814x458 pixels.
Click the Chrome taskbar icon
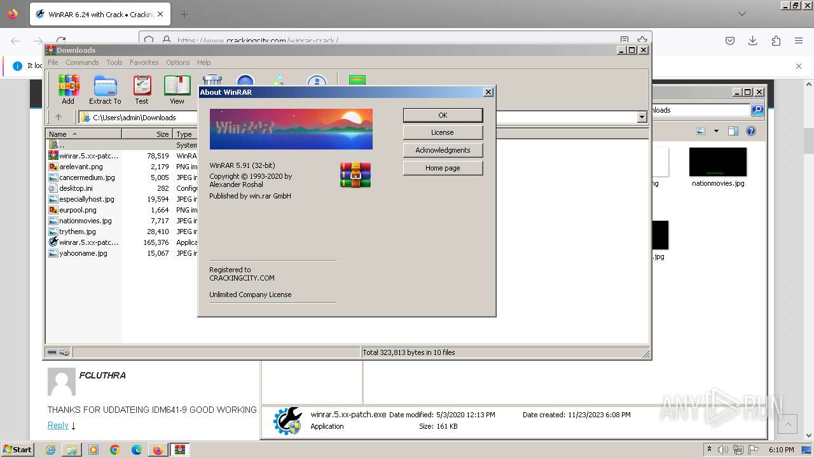point(115,450)
